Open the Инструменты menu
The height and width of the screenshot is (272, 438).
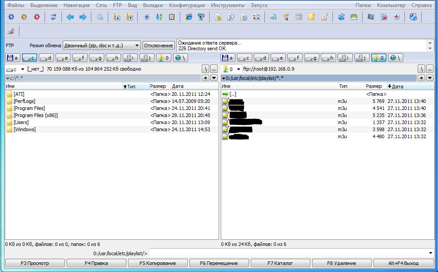227,5
